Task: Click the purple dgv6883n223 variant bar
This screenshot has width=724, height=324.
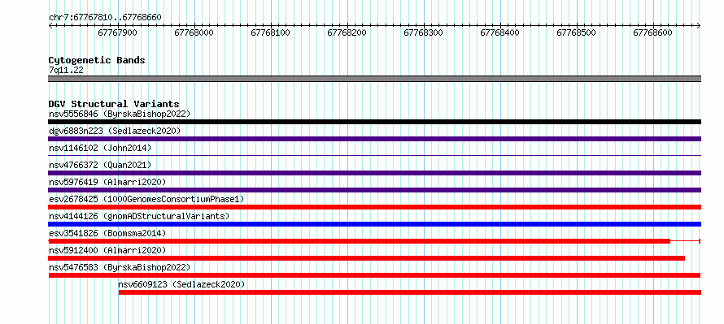Action: click(374, 139)
